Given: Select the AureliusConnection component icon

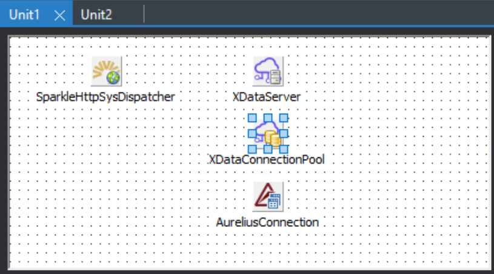Looking at the screenshot, I should (x=268, y=197).
